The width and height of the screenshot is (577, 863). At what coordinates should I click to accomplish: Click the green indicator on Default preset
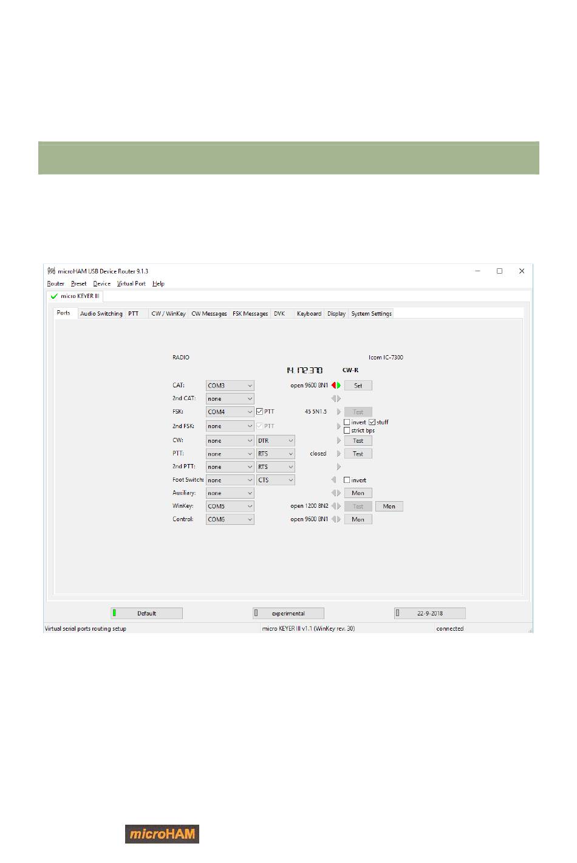pyautogui.click(x=114, y=613)
